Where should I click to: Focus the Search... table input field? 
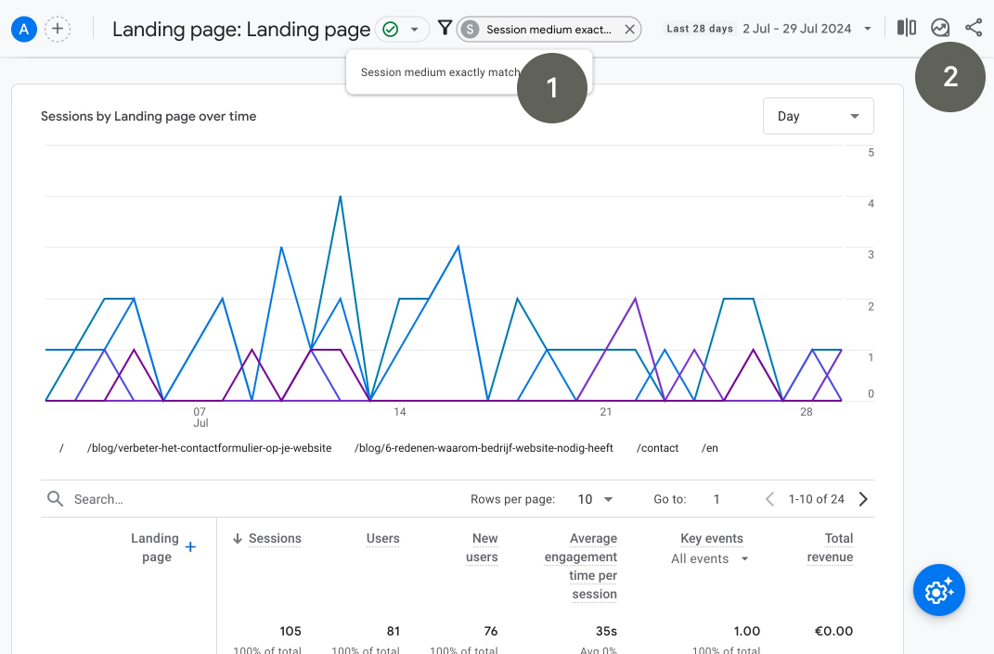253,499
